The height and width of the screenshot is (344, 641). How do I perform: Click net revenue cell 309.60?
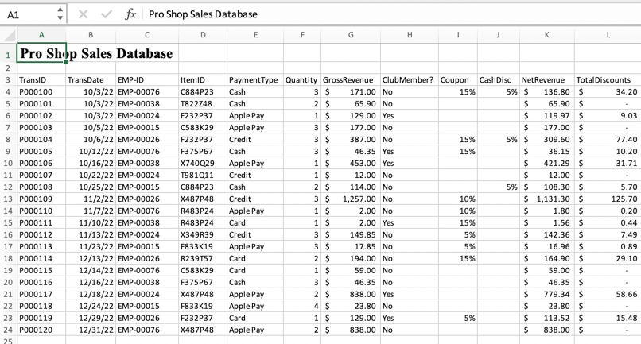pos(547,139)
